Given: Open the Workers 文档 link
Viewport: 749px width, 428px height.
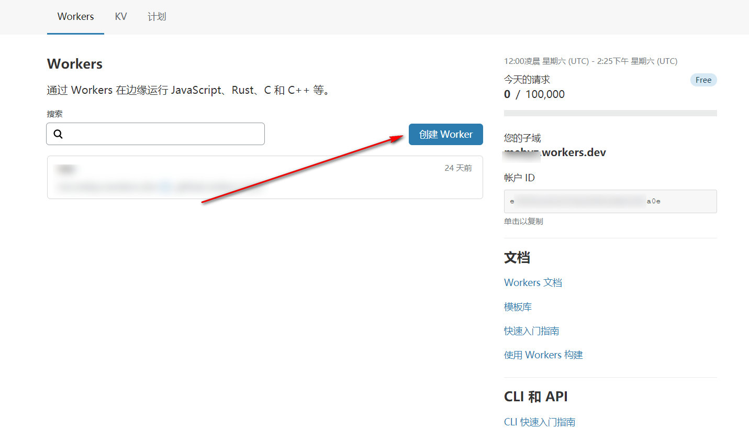Looking at the screenshot, I should (x=533, y=282).
